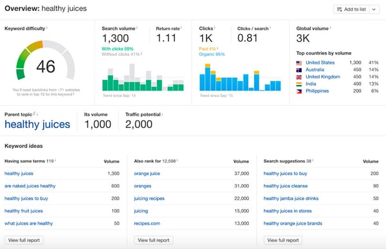Image resolution: width=386 pixels, height=249 pixels.
Task: Click the info icon next to Clicks
Action: pyautogui.click(x=215, y=28)
